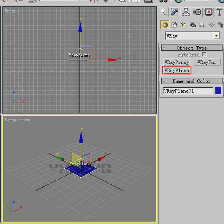Select the Cameras category icon
This screenshot has height=224, width=224.
tap(193, 25)
